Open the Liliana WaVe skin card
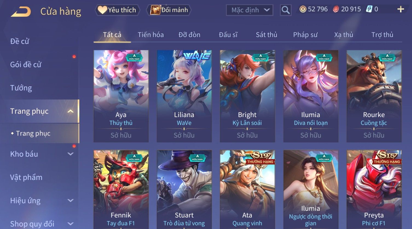 point(184,96)
